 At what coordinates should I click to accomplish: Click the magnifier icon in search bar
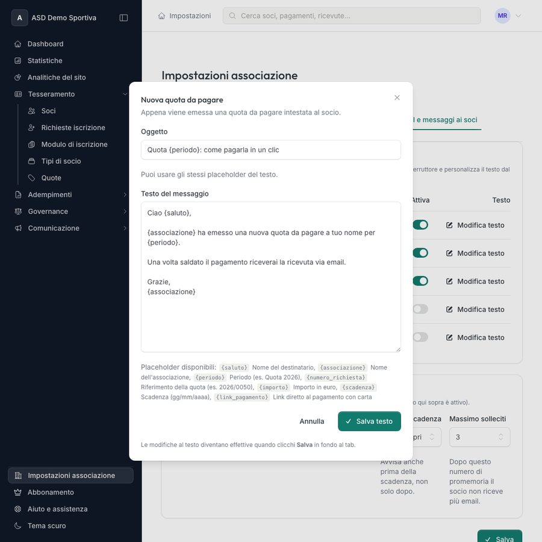[x=232, y=16]
